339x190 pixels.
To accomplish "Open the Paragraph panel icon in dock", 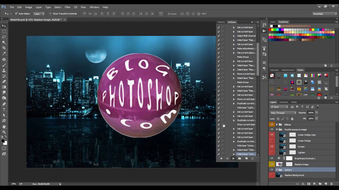I will [x=264, y=69].
